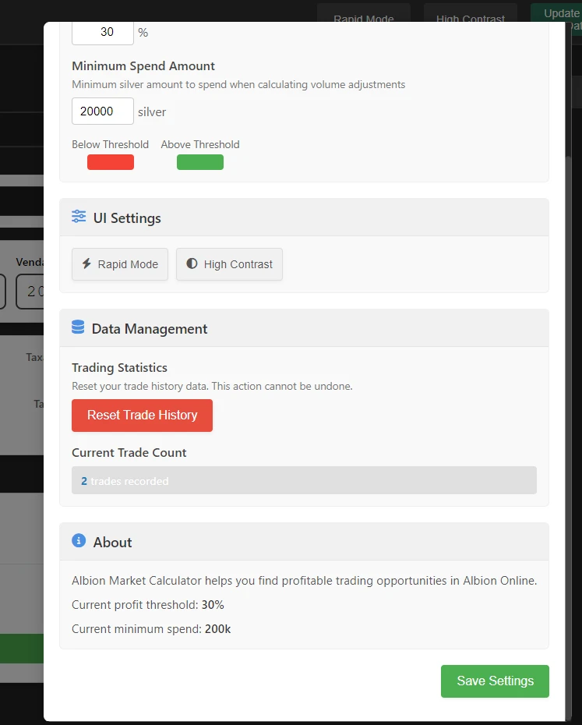Click the Trading Statistics label

pyautogui.click(x=119, y=368)
